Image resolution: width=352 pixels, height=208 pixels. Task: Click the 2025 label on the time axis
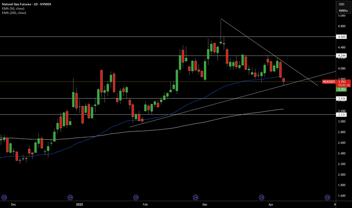click(79, 204)
